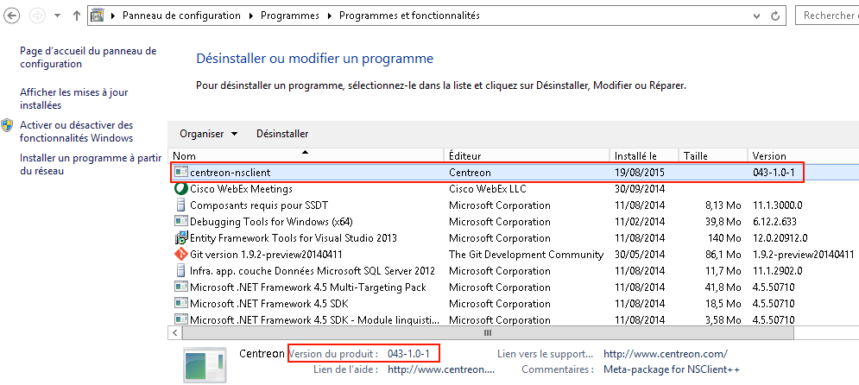Open the recent locations dropdown arrow

(58, 16)
